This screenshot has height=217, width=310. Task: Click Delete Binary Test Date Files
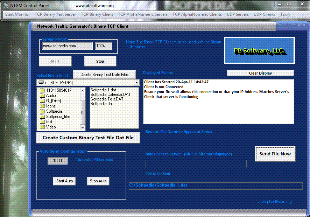[x=104, y=75]
